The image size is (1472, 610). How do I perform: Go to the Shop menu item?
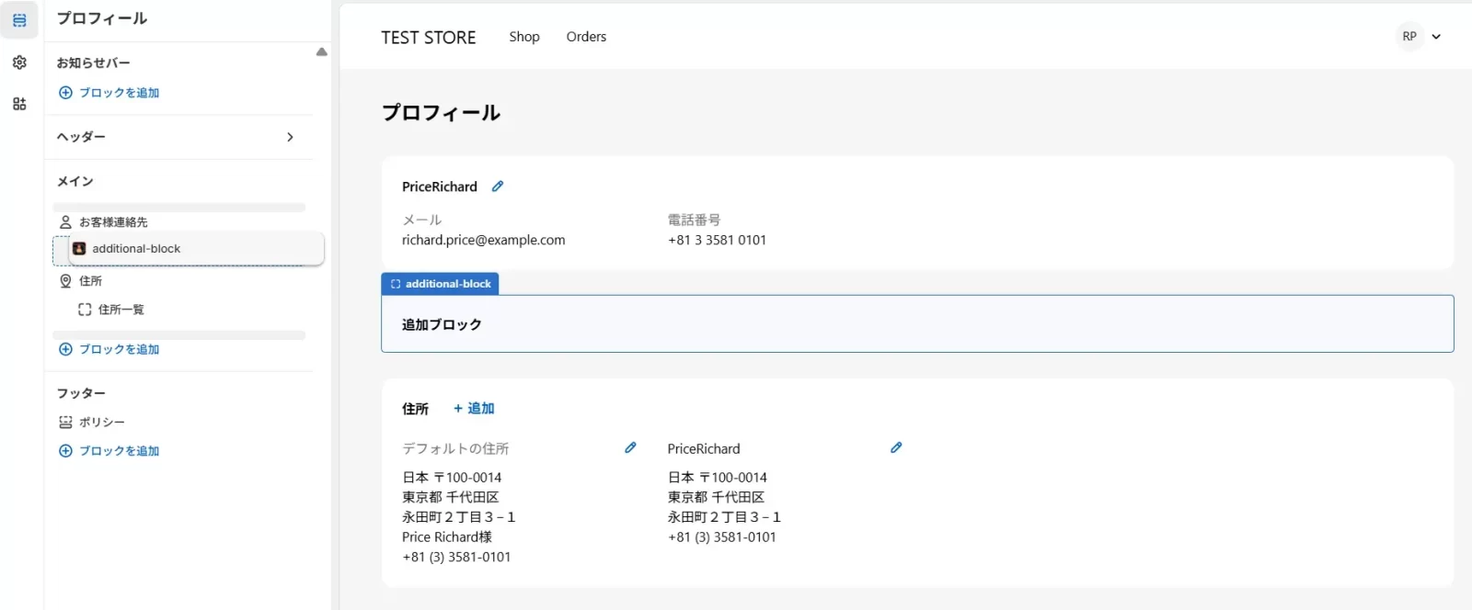(524, 37)
